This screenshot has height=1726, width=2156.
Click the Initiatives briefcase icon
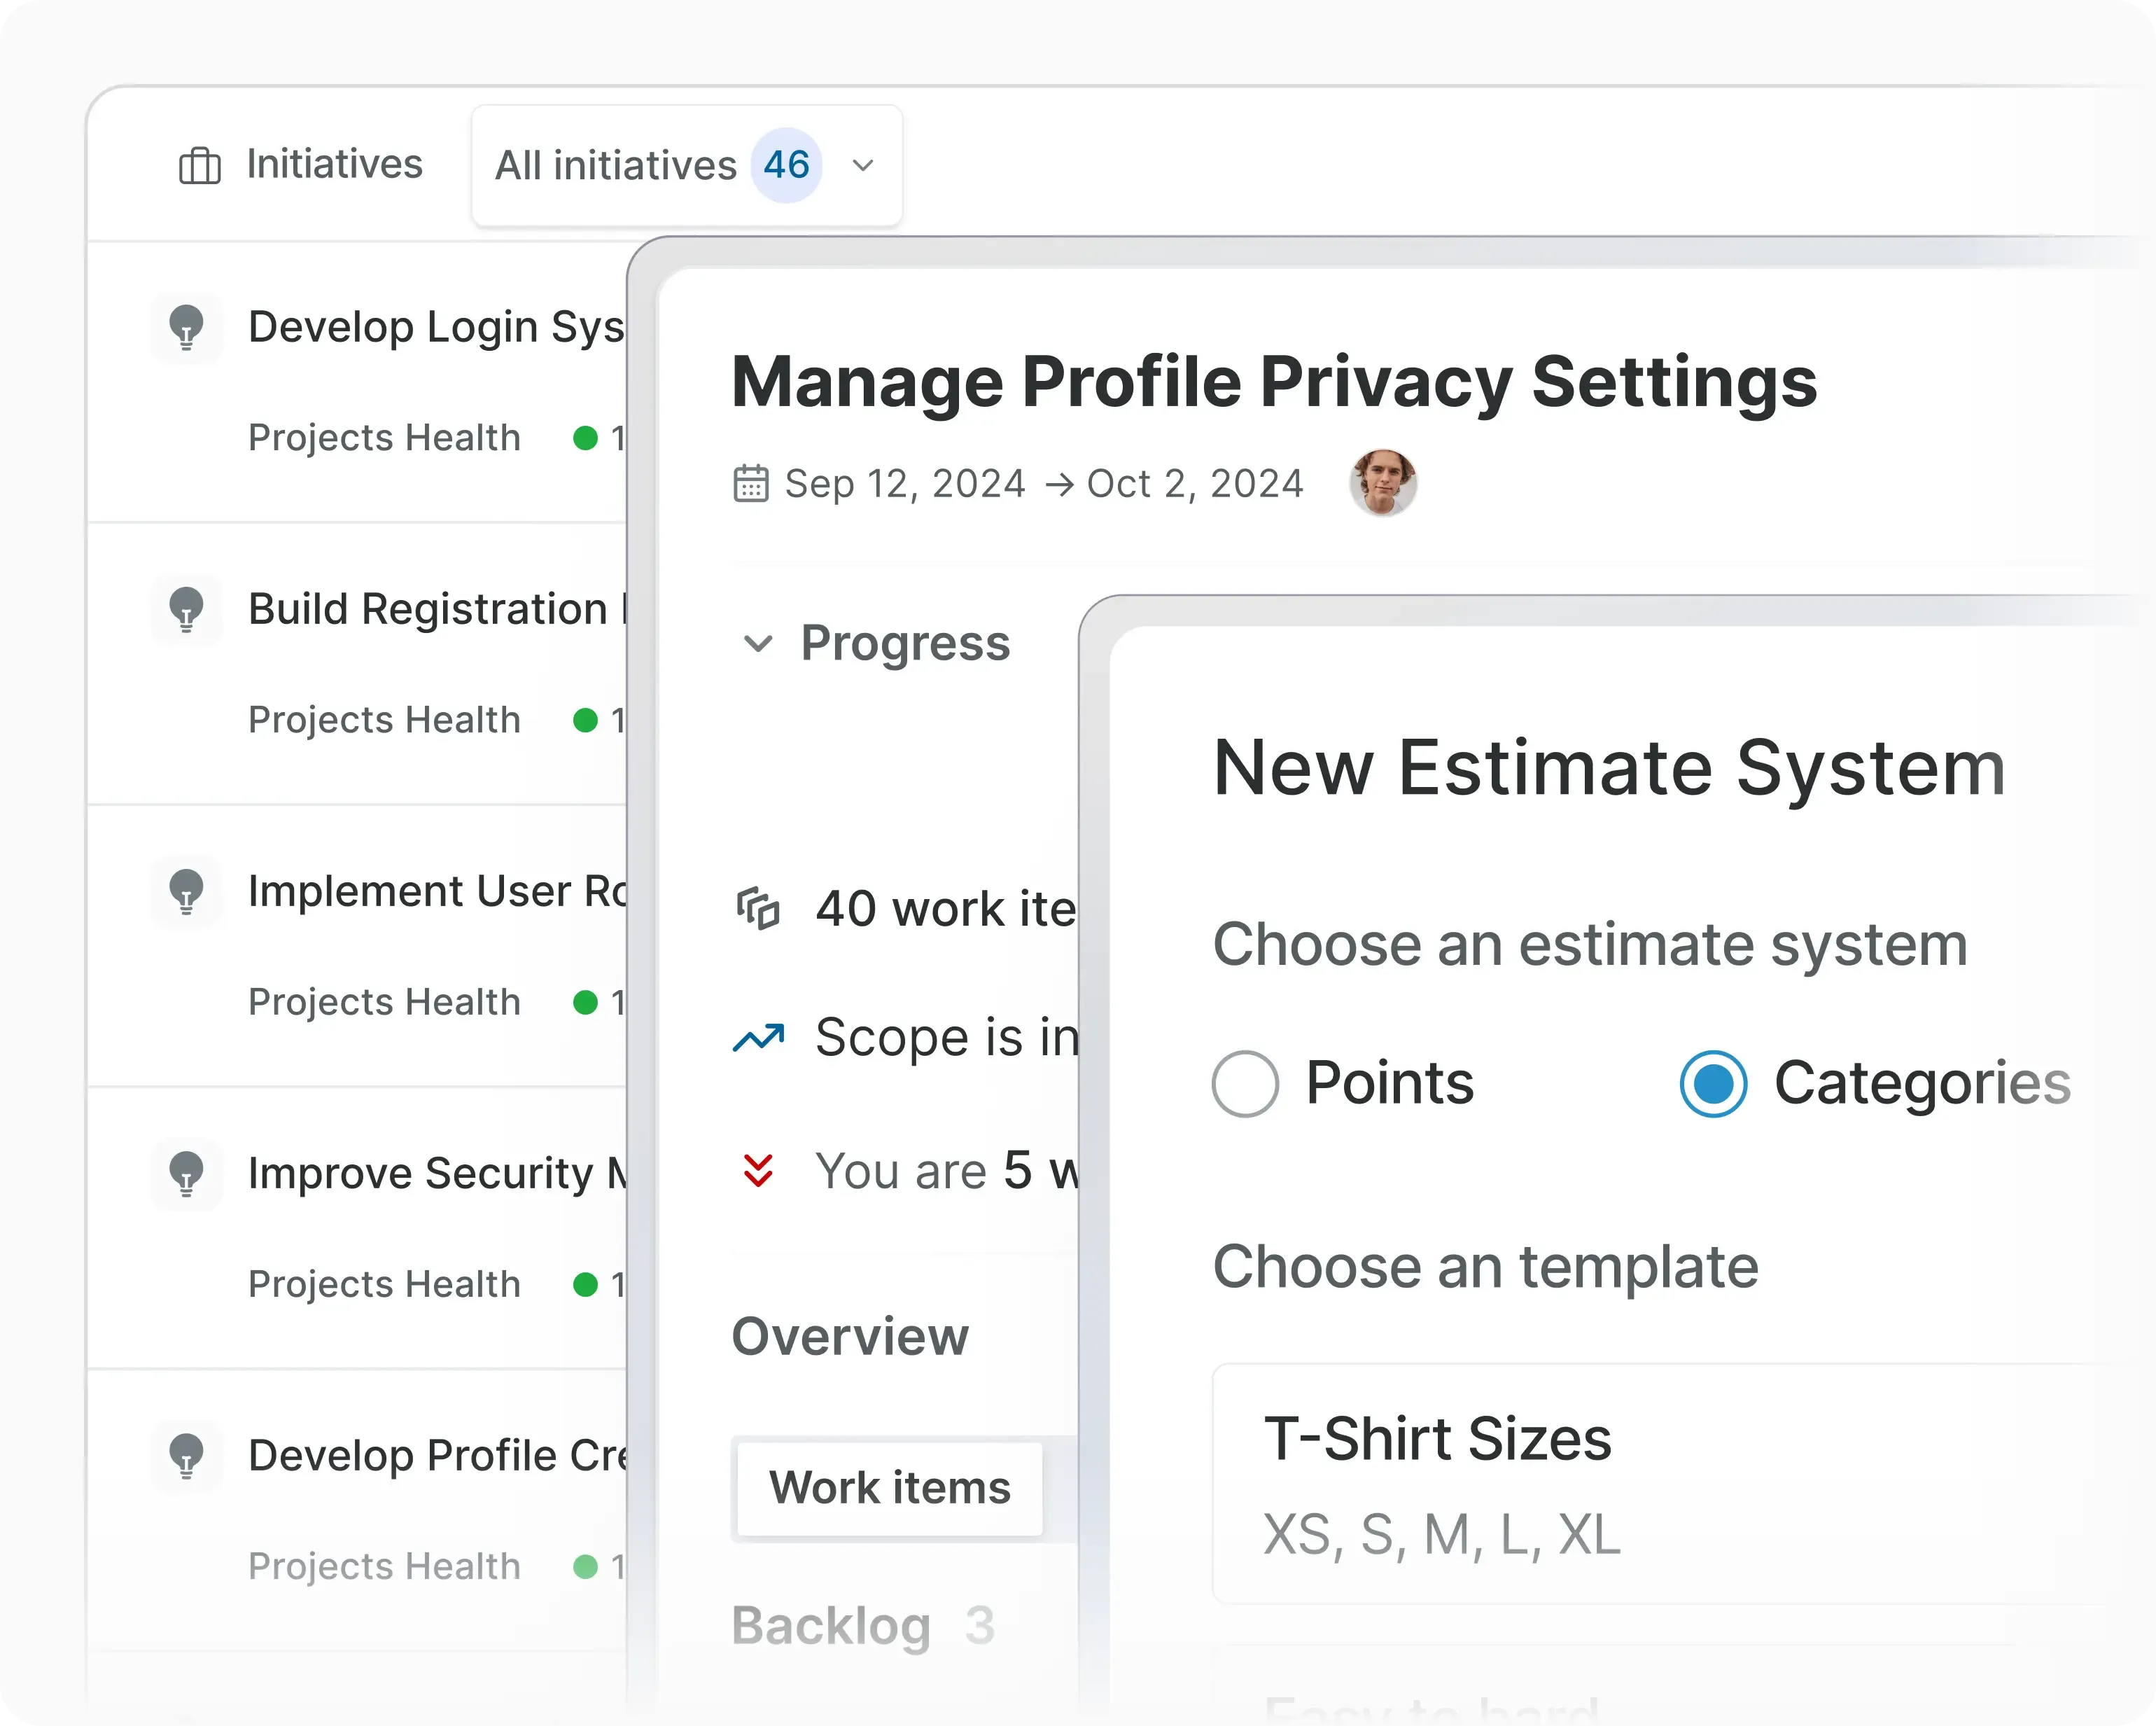pos(199,165)
